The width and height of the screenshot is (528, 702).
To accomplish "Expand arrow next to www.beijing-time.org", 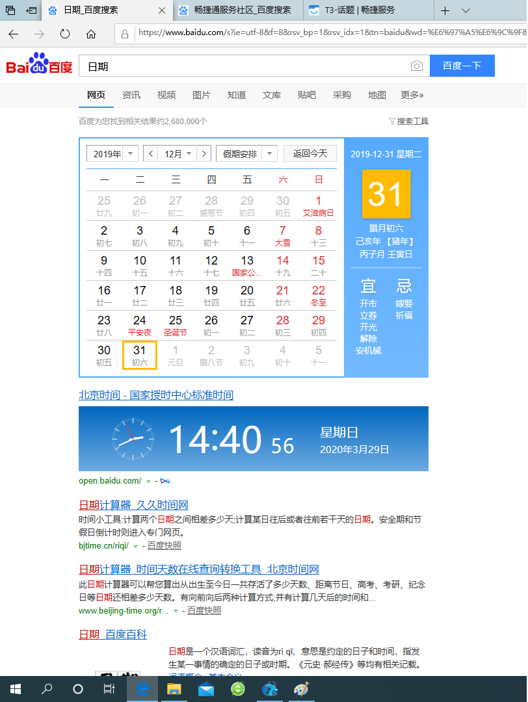I will point(176,611).
